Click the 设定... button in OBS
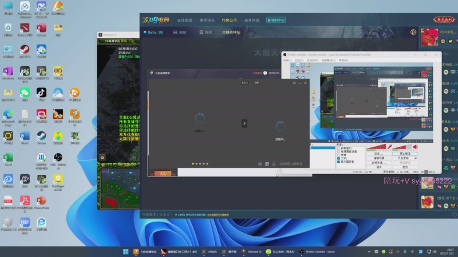This screenshot has width=458, height=257. coord(379,154)
